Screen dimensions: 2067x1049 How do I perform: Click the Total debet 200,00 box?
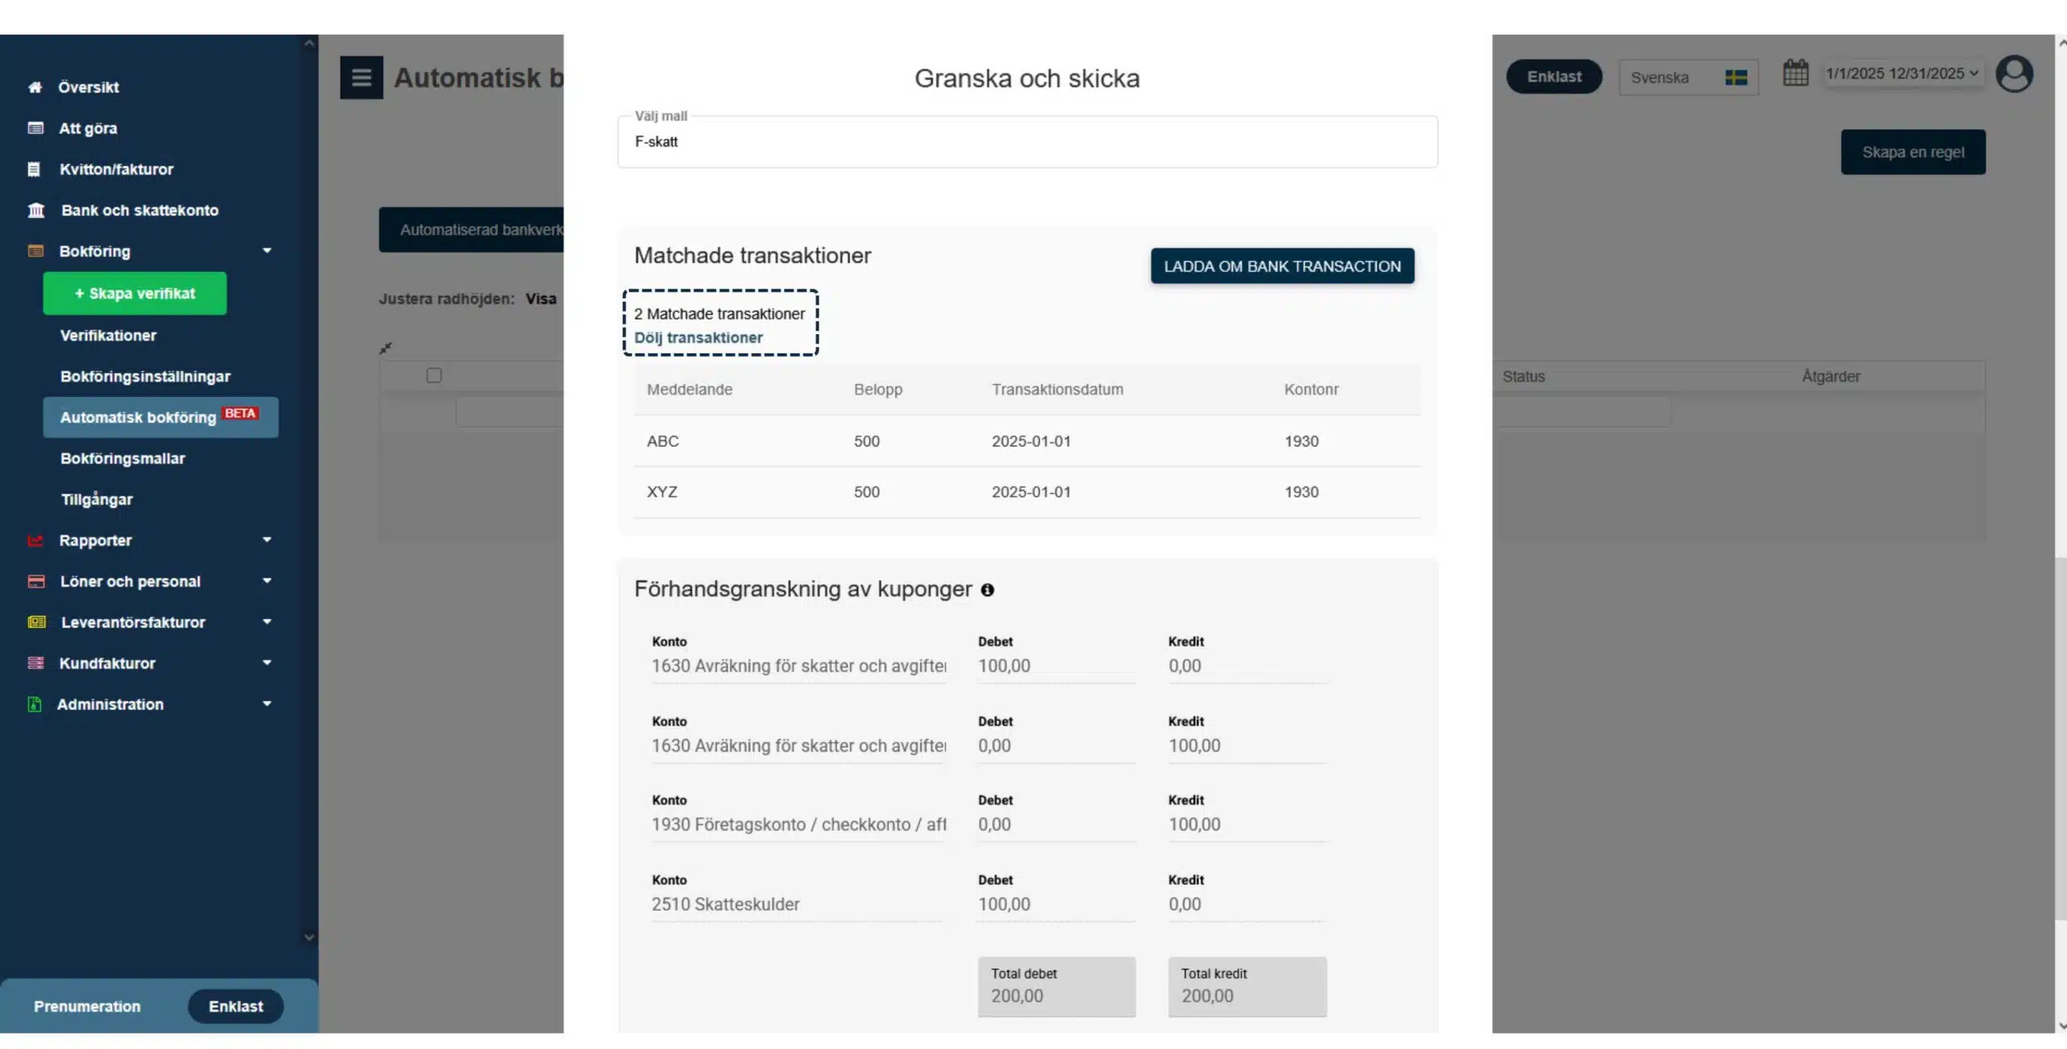click(1056, 986)
